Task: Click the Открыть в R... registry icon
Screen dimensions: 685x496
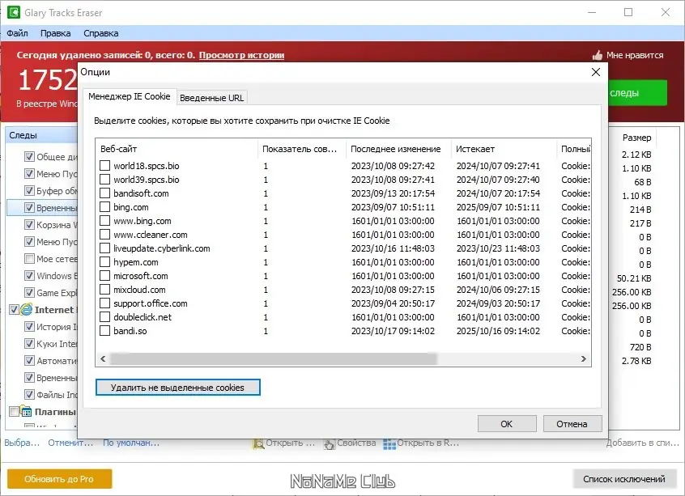Action: pyautogui.click(x=389, y=443)
